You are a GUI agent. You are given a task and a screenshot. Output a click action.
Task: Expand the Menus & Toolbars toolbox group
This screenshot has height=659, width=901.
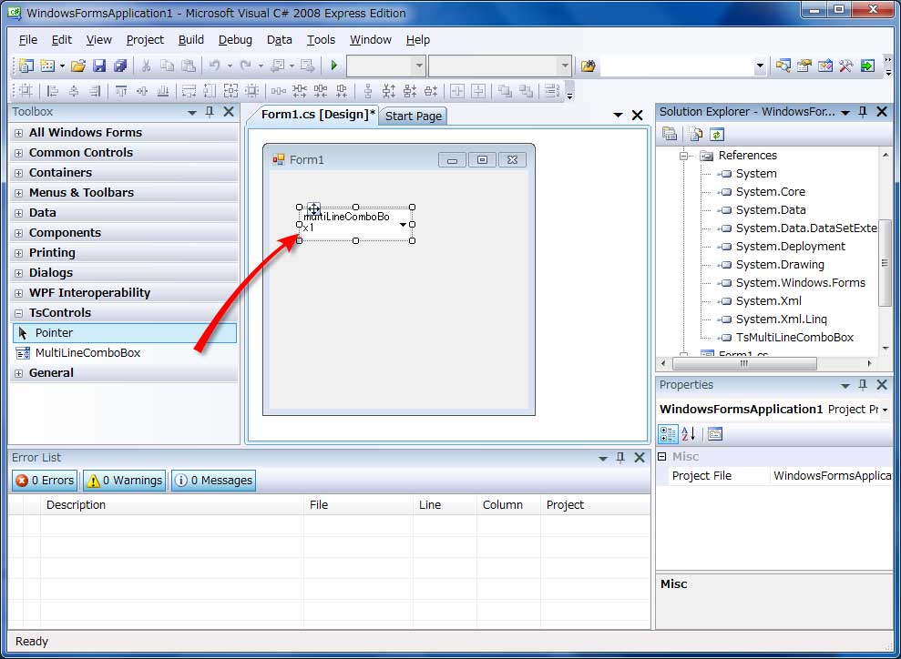click(x=18, y=194)
